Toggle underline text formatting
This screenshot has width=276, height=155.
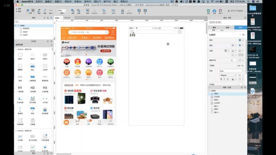pyautogui.click(x=228, y=79)
